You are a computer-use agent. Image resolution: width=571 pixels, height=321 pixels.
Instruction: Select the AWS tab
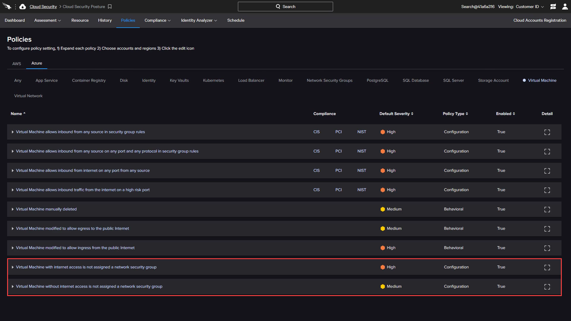(16, 63)
